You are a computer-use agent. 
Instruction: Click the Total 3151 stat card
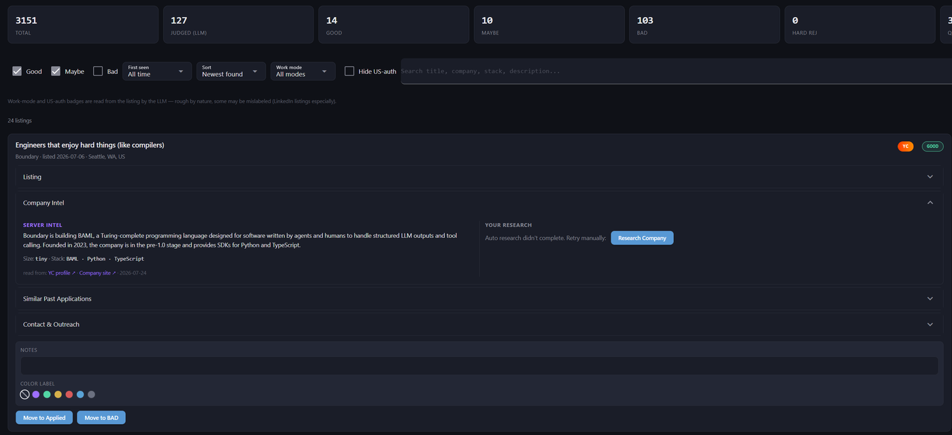(83, 24)
